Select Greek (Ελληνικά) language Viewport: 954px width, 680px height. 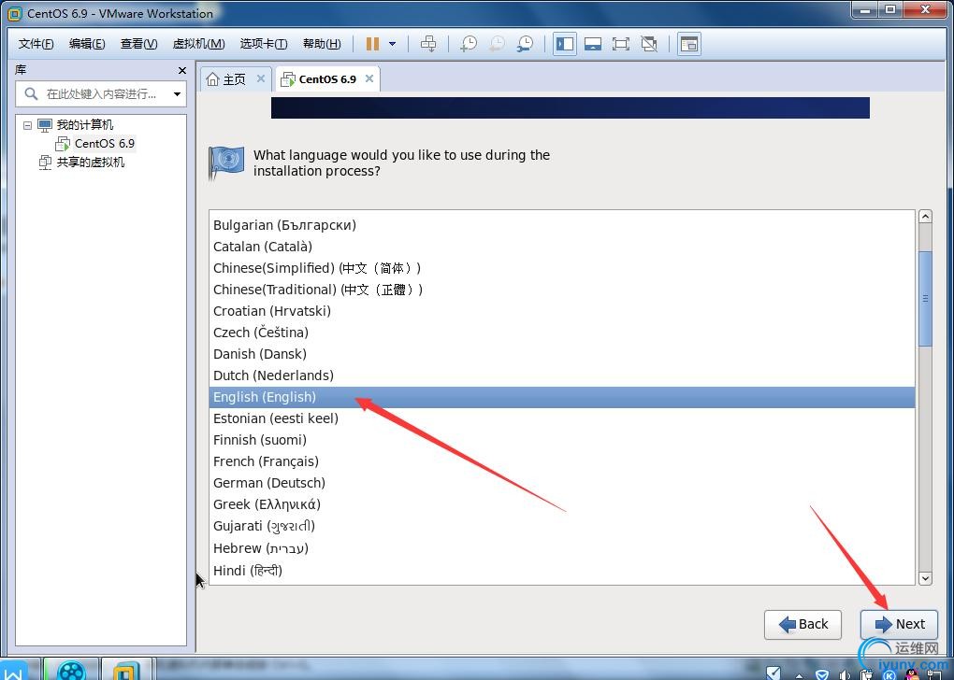click(562, 504)
